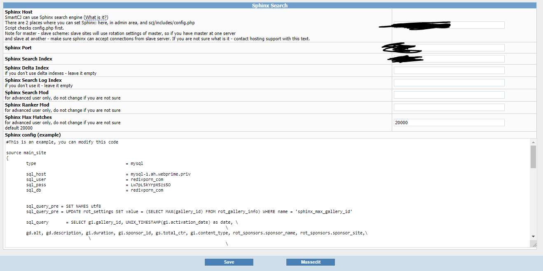This screenshot has height=271, width=543.
Task: Click the "default 20000" hint text
Action: 19,128
